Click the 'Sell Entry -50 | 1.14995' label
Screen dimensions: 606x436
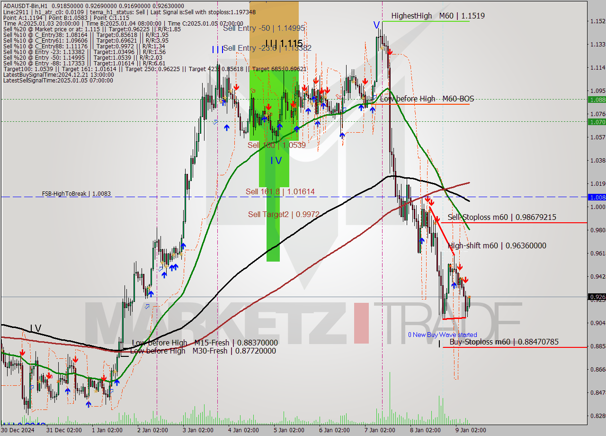264,28
